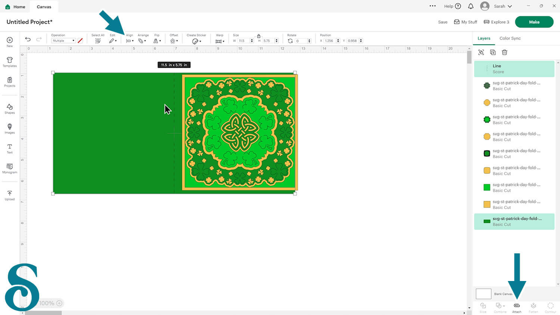Select the Line Score layer
The image size is (560, 315).
point(514,69)
